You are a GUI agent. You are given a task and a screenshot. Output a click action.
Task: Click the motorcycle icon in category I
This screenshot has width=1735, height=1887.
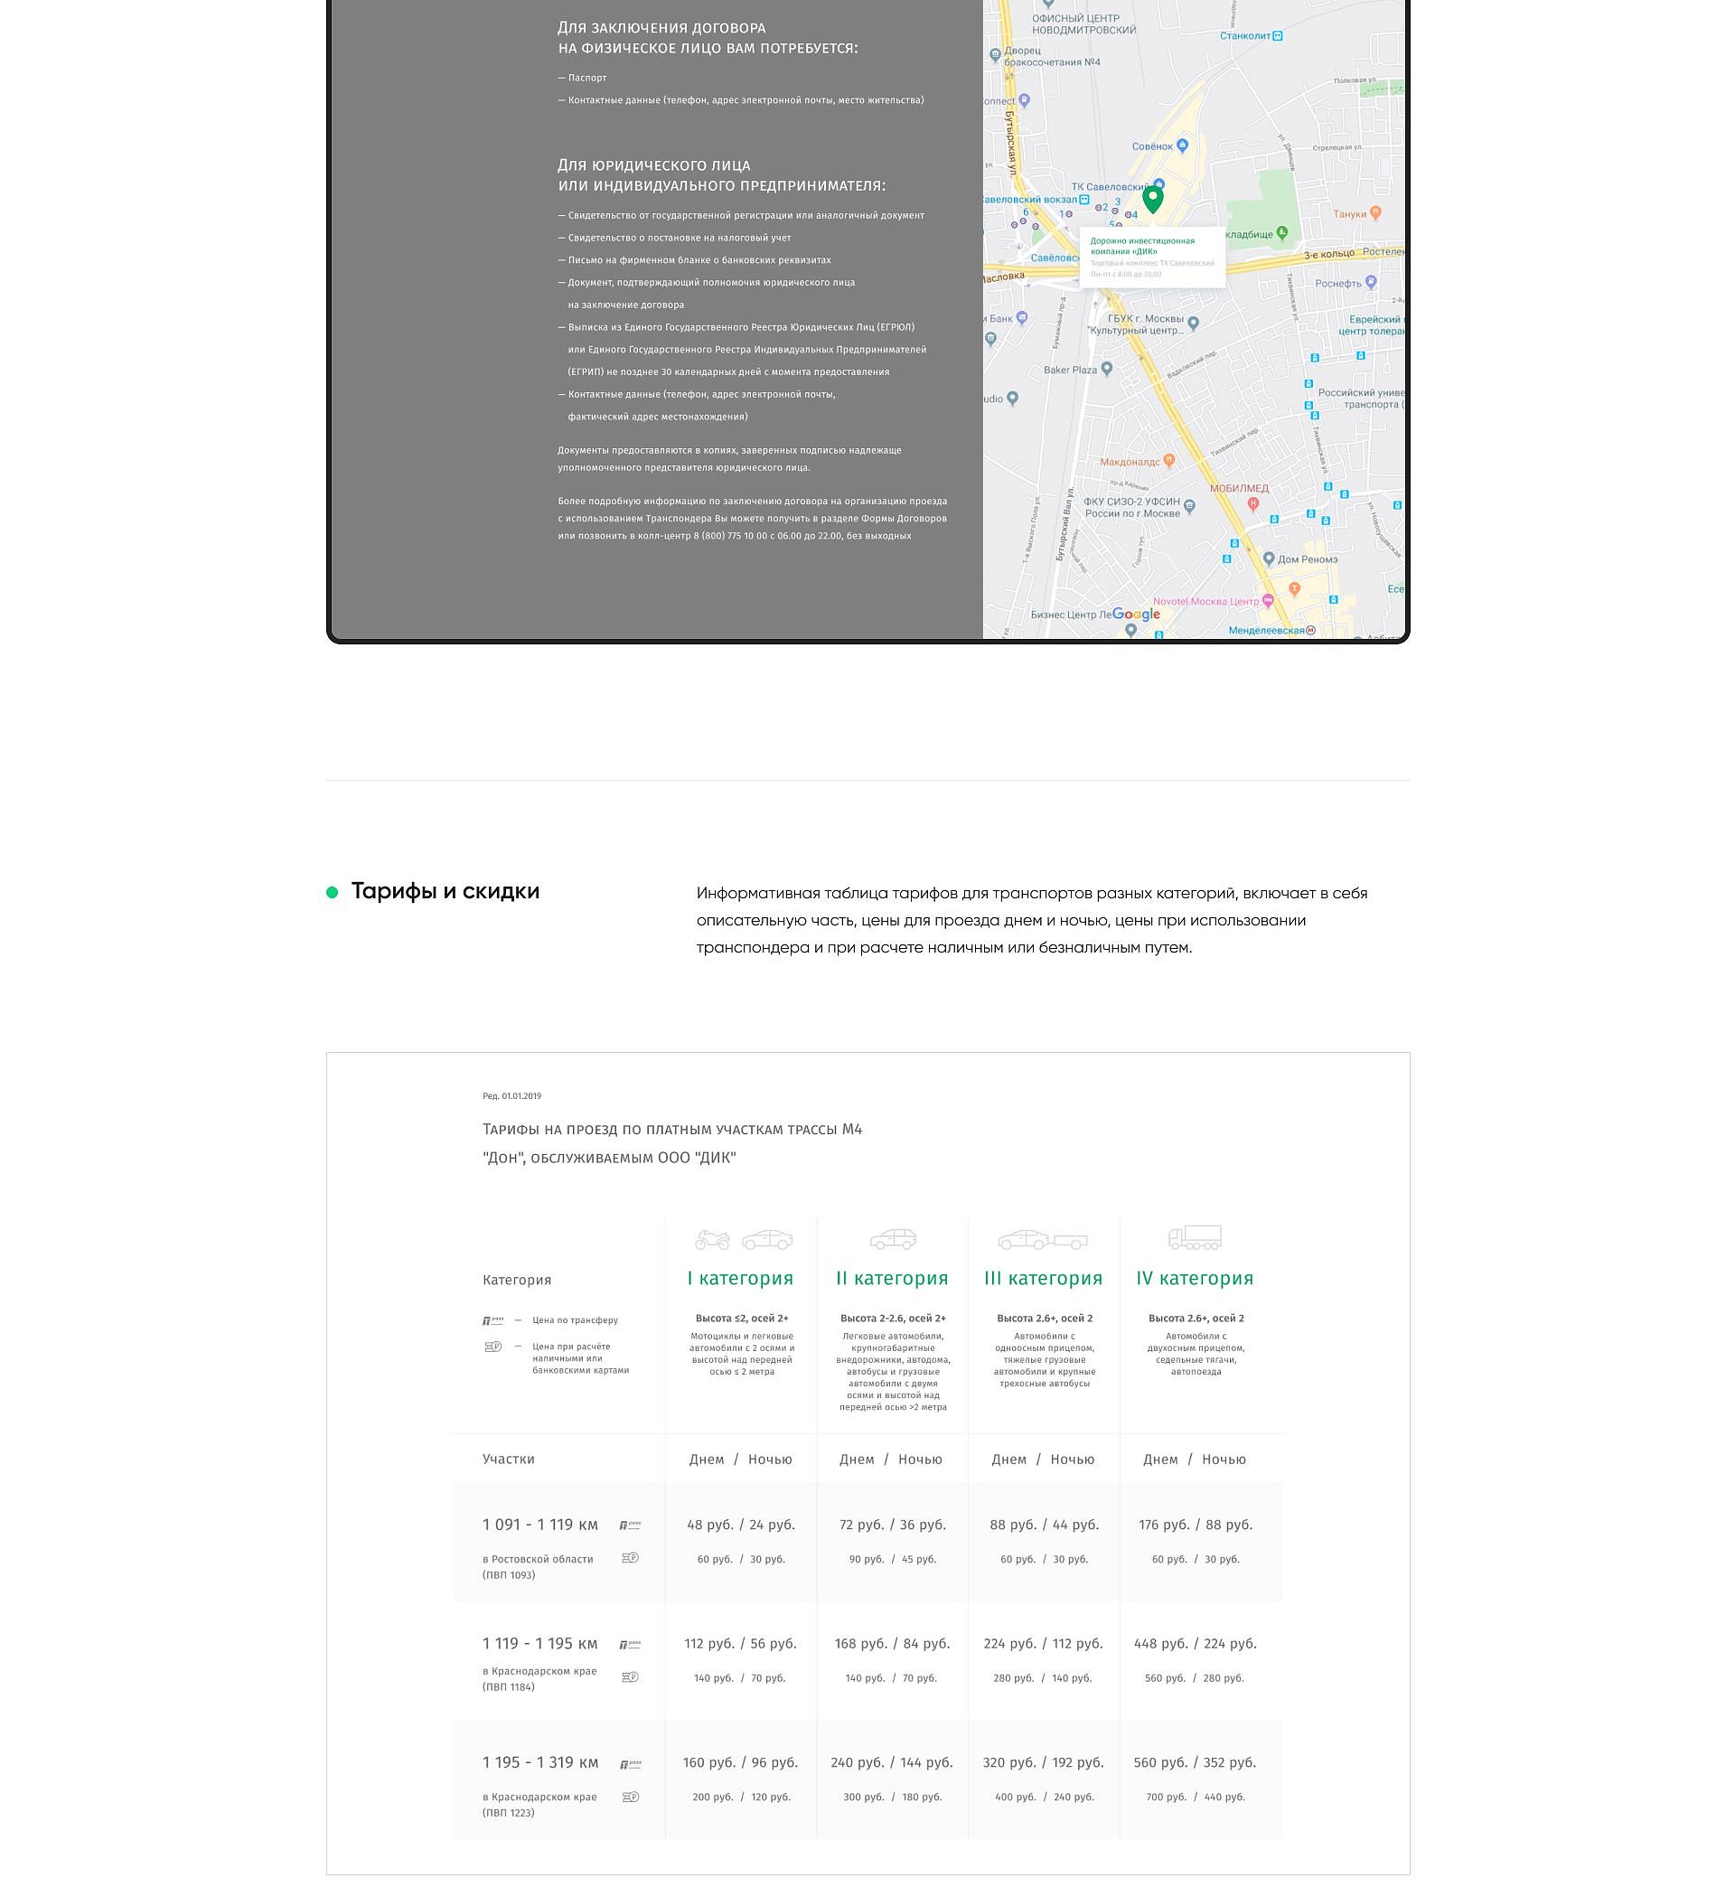(712, 1240)
